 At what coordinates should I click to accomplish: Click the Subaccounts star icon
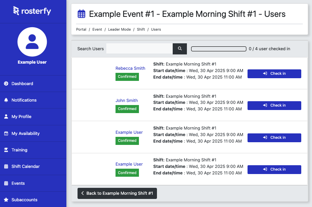point(6,200)
